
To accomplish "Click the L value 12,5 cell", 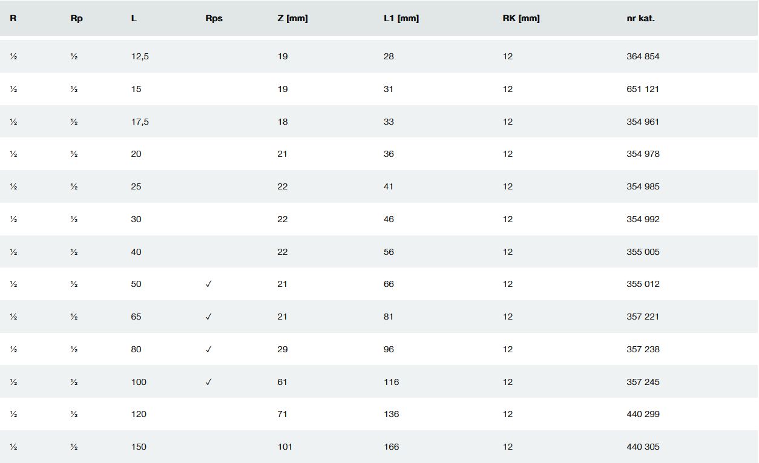I will (140, 56).
